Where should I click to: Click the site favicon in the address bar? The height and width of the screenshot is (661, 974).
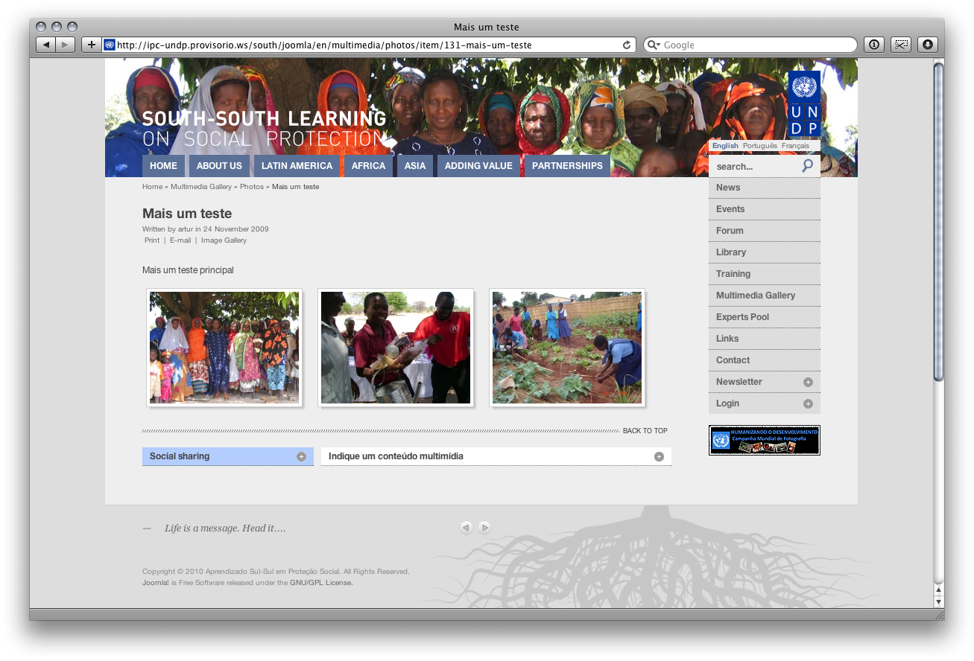click(x=110, y=45)
